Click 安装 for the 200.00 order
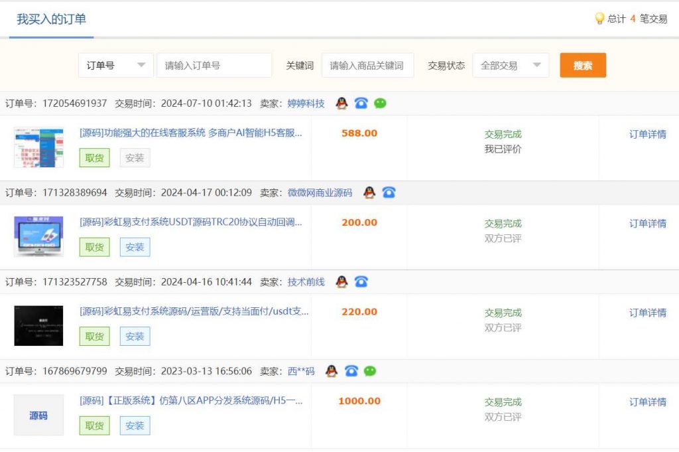This screenshot has height=452, width=679. click(x=135, y=247)
